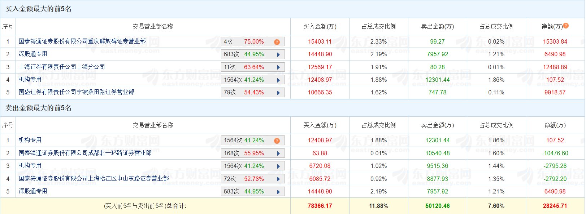This screenshot has height=214, width=586.
Task: Open 国盛证券宁波桑田路证券营业部 link
Action: coord(77,92)
